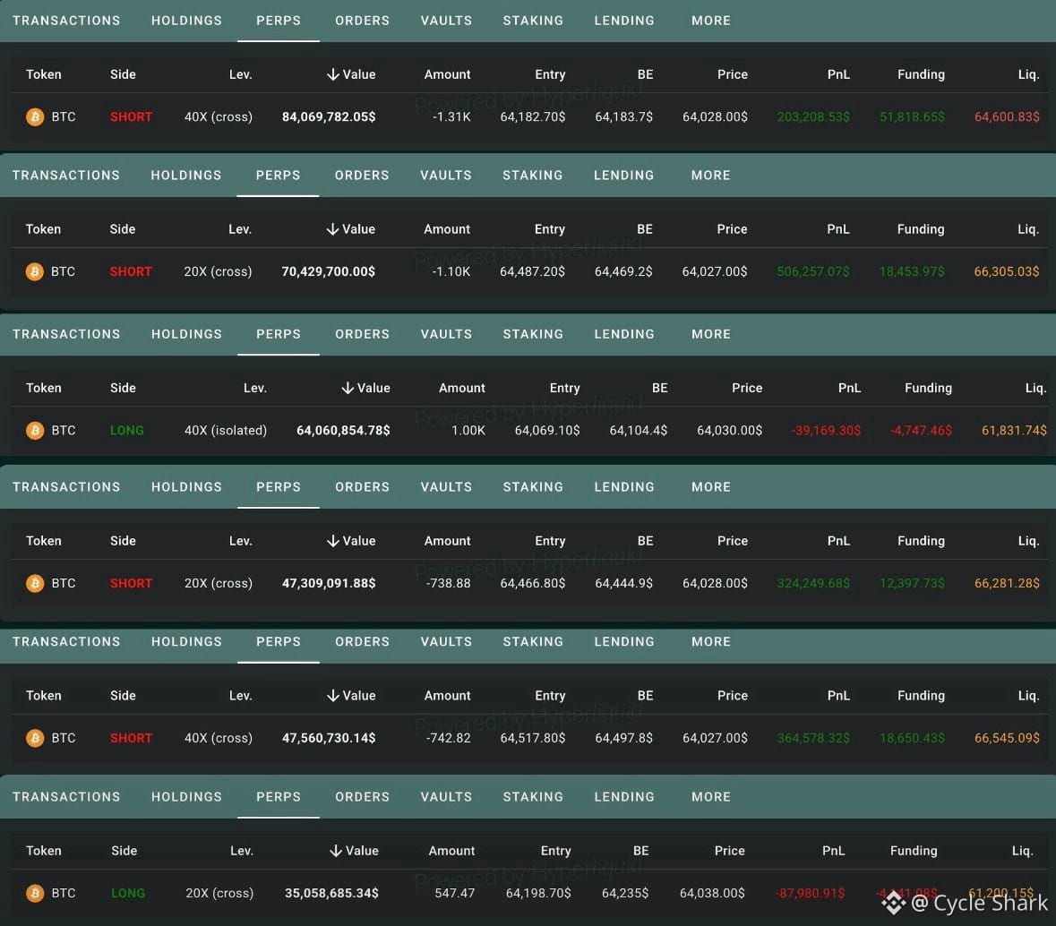
Task: Click the 64,487.20$ entry price
Action: (x=532, y=272)
